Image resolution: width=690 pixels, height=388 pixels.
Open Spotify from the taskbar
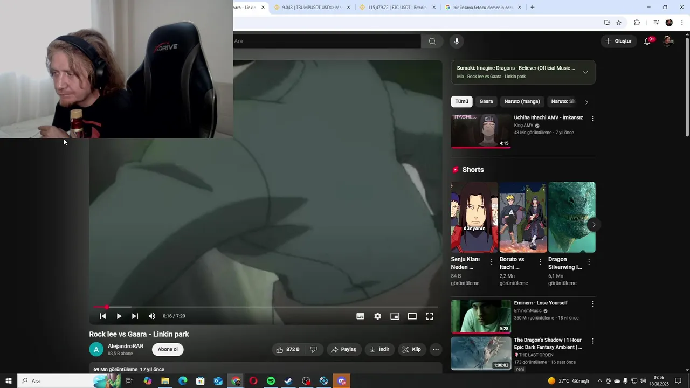271,381
